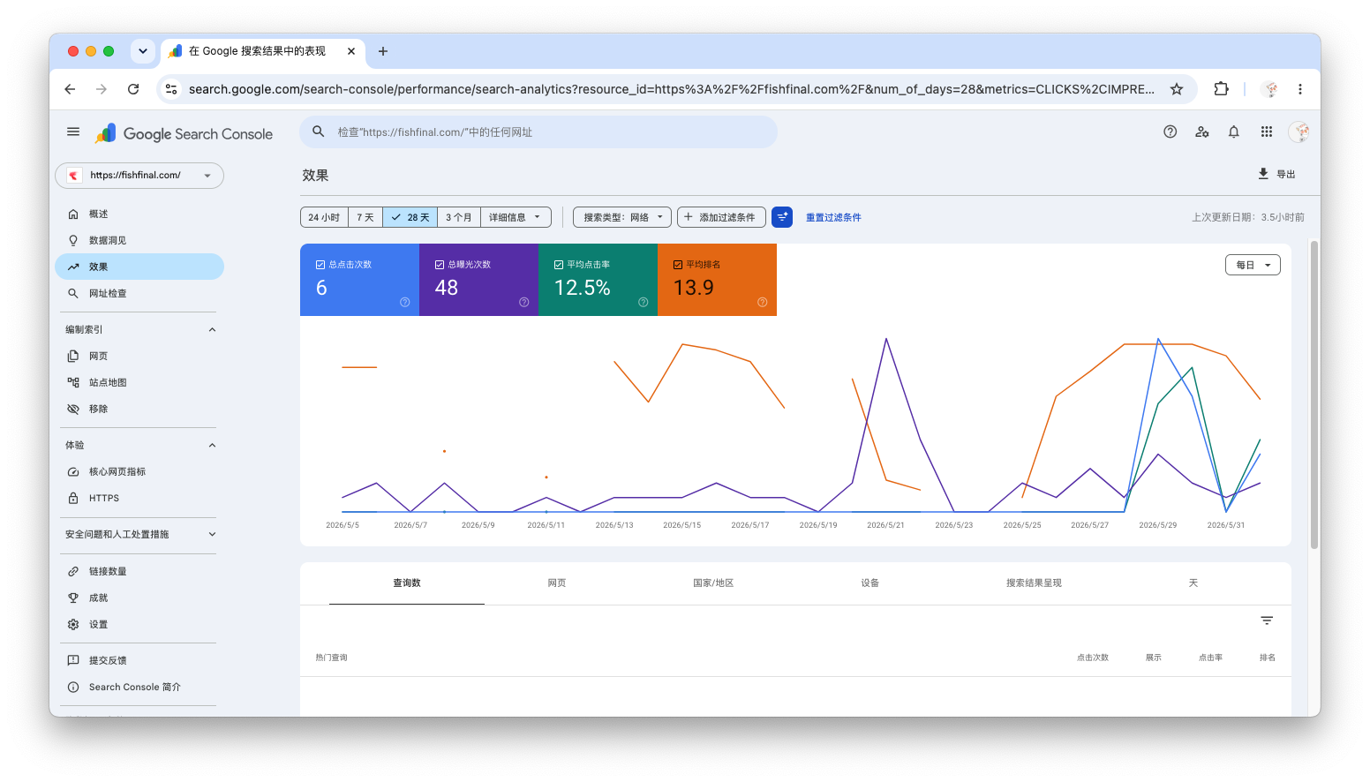
Task: Open the help question mark icon
Action: (1170, 132)
